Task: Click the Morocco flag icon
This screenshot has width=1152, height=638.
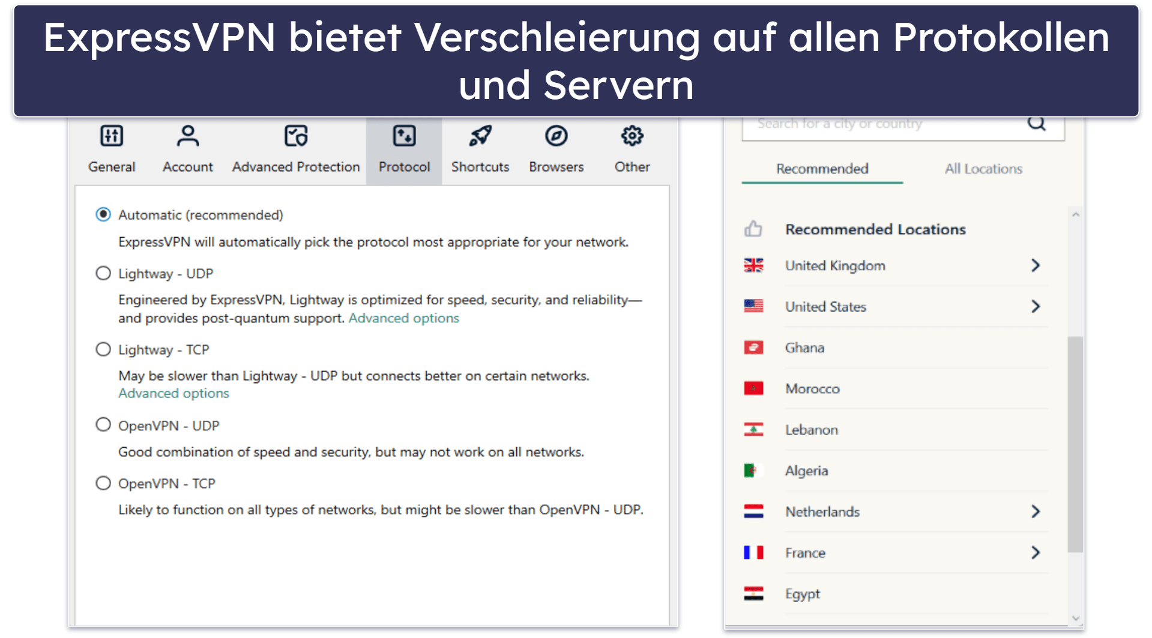Action: coord(753,388)
